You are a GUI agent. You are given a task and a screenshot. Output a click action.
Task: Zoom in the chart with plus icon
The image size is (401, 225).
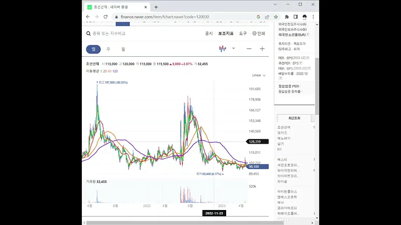click(x=262, y=49)
